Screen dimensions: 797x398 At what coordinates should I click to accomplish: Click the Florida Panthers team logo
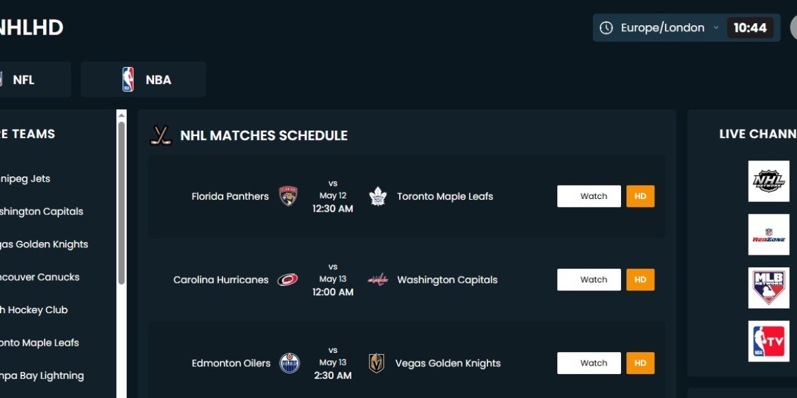point(288,196)
